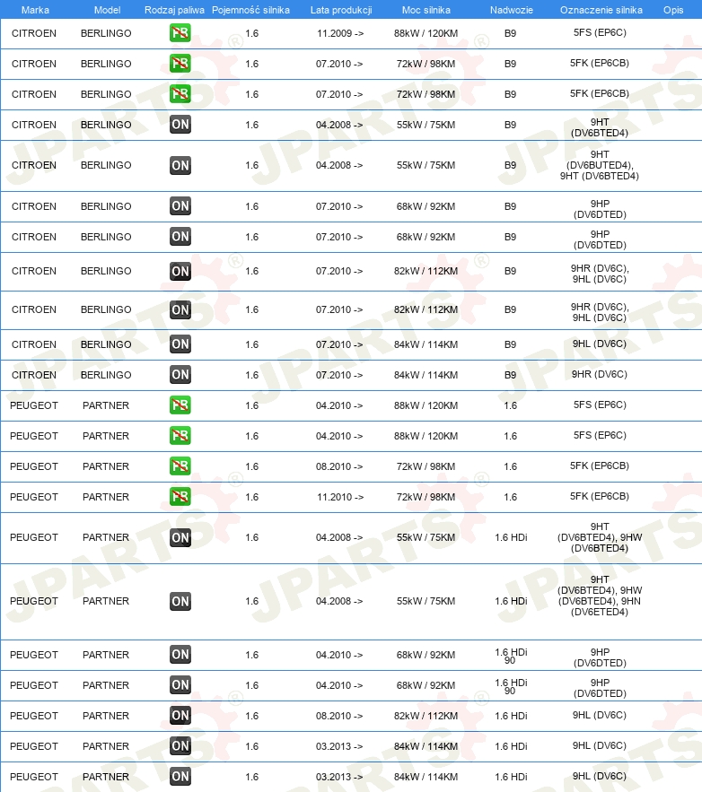Click the ON icon in the Partner 08.2010 82kW row

(x=180, y=716)
